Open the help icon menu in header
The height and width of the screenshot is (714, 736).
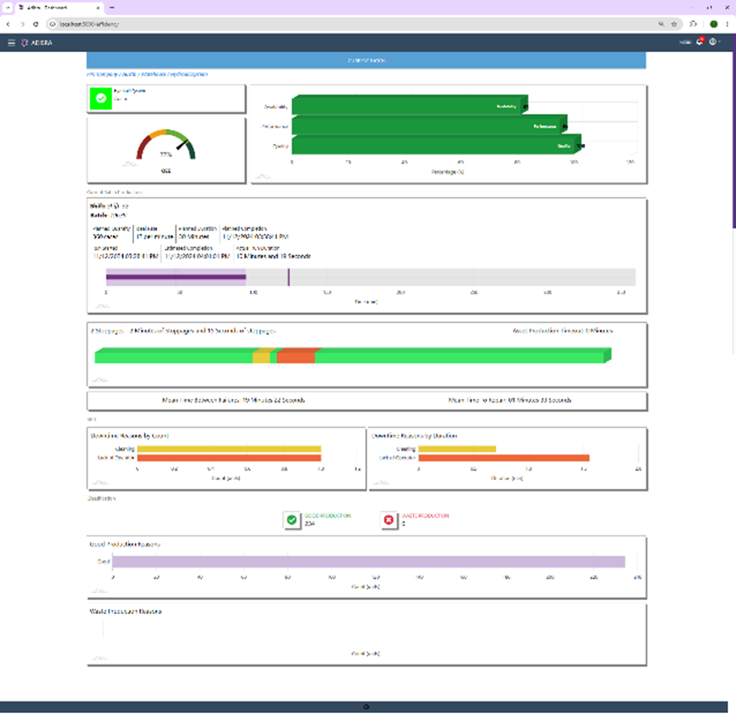tap(715, 42)
